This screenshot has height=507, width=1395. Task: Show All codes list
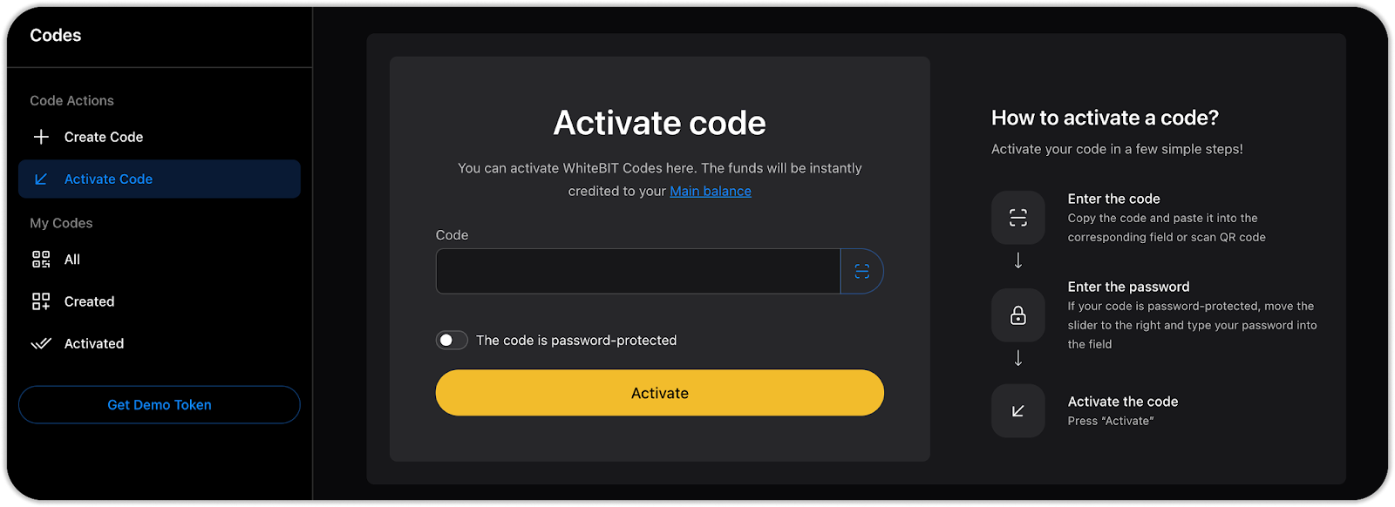(x=72, y=260)
